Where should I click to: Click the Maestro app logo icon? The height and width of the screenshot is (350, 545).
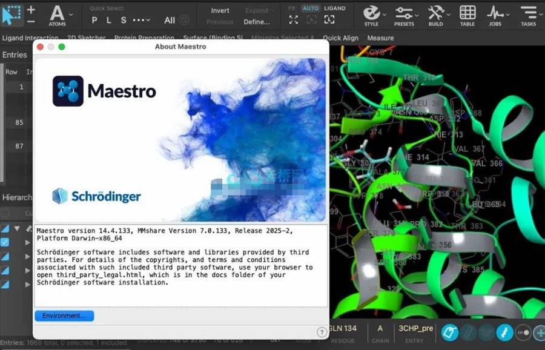pyautogui.click(x=68, y=91)
